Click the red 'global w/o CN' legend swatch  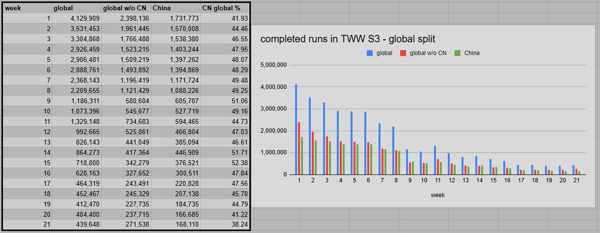[x=404, y=53]
